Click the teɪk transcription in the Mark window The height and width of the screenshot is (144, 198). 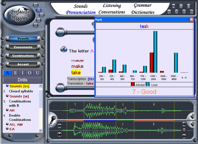[144, 26]
